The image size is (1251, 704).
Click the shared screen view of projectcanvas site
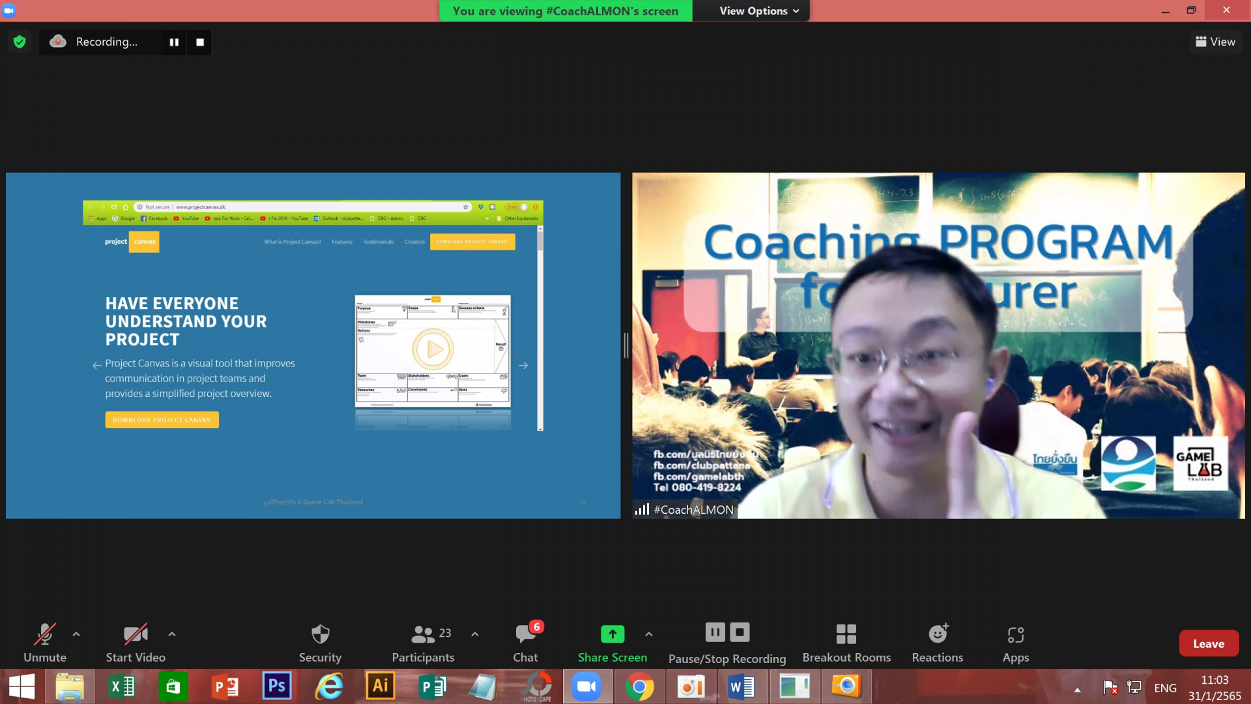pyautogui.click(x=313, y=345)
